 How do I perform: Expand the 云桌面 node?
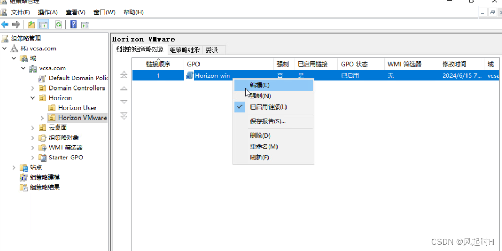(33, 128)
